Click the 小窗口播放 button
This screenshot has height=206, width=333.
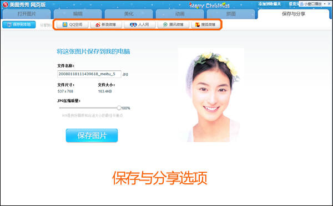tap(311, 4)
